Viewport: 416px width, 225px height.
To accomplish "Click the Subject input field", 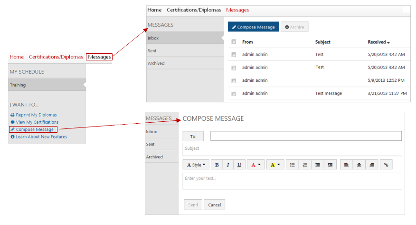I will [292, 149].
